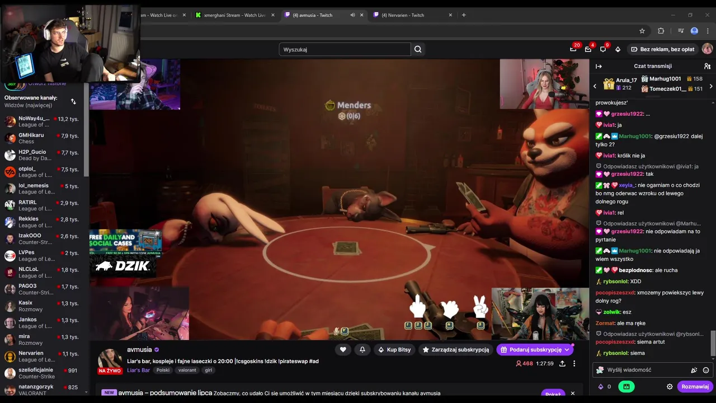Toggle the notification bell for avmusia
716x403 pixels.
point(362,349)
